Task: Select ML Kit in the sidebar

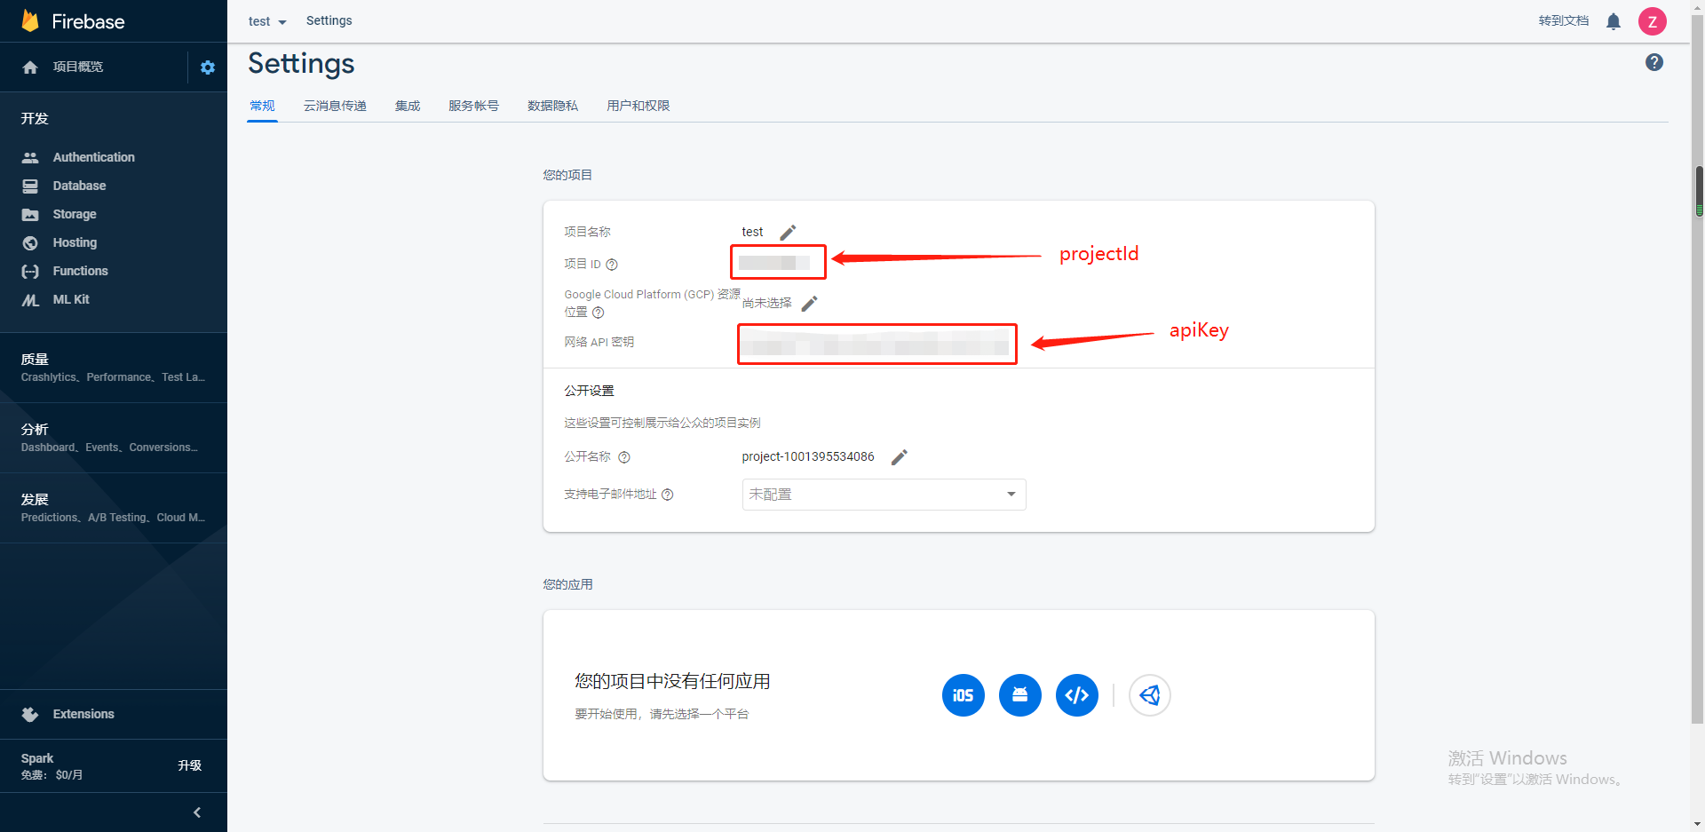Action: coord(71,299)
